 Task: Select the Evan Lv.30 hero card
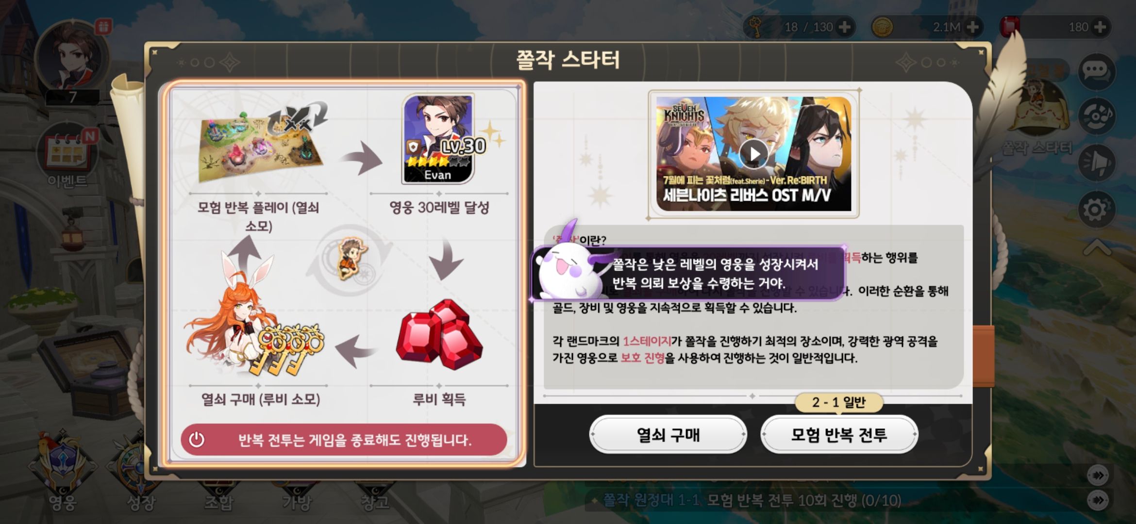tap(438, 139)
